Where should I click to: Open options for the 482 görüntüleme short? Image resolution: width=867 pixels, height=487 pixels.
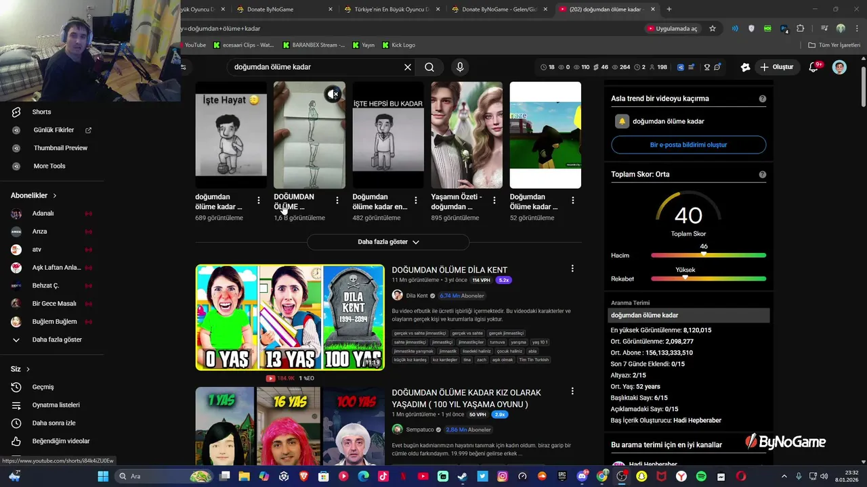click(416, 200)
